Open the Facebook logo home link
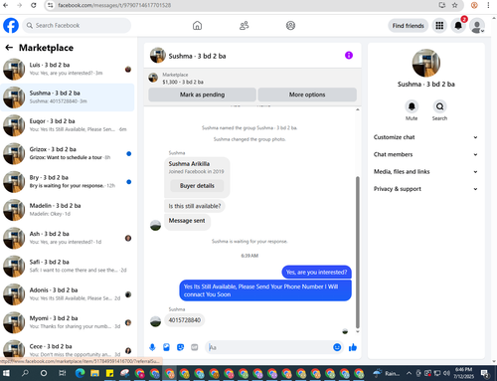 [11, 26]
